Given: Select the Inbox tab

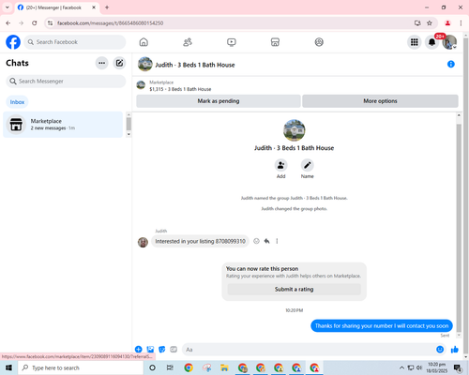Looking at the screenshot, I should tap(17, 102).
